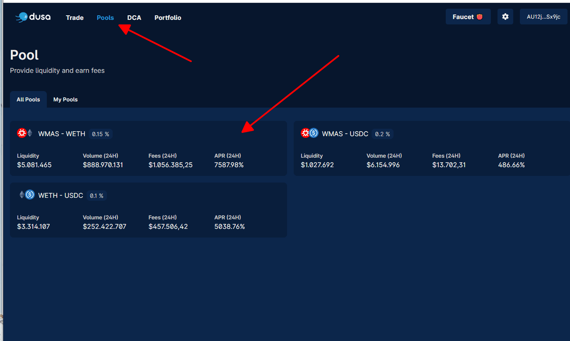Screen dimensions: 570x341
Task: Click WMAS token icon in WMAS - USDC pool
Action: point(305,133)
